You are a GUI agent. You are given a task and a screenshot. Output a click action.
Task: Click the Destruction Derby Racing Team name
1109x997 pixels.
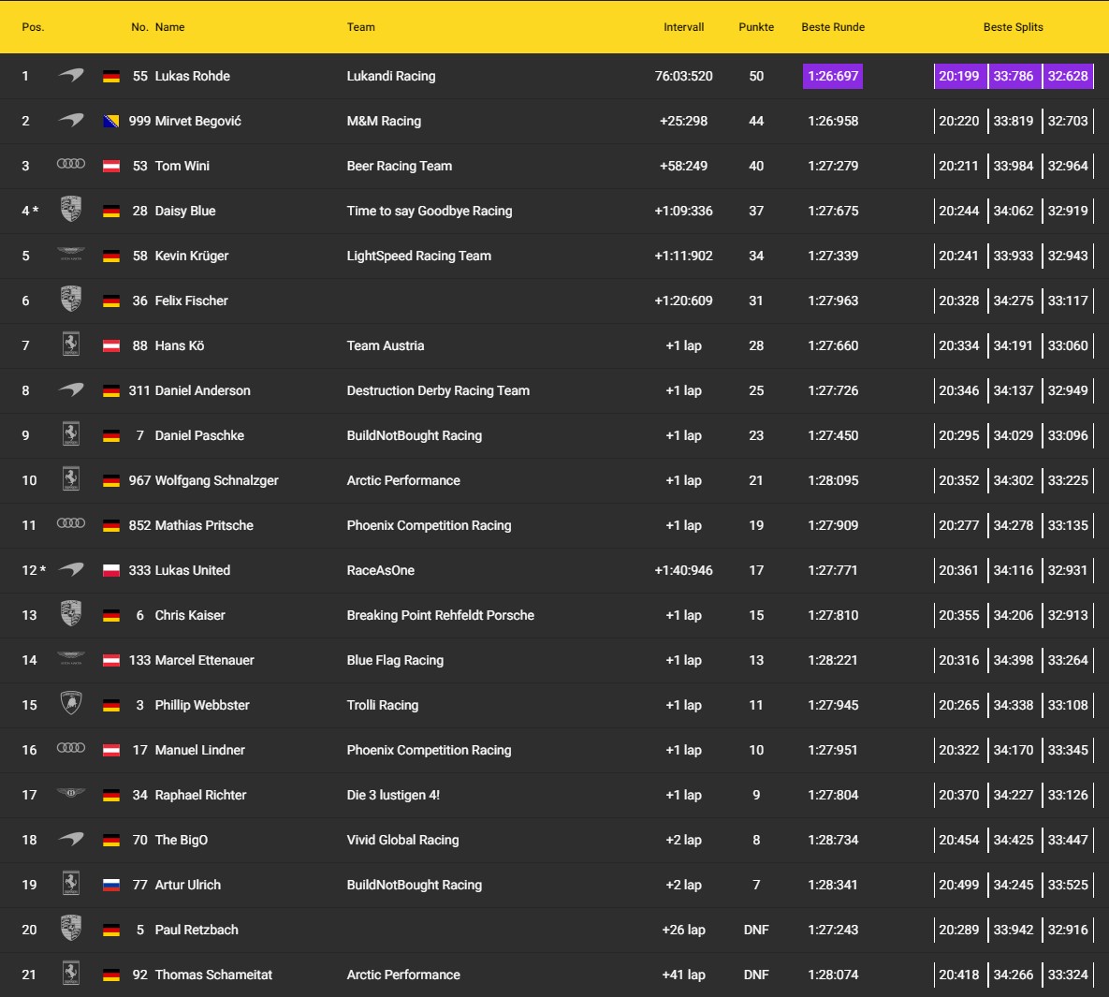tap(438, 390)
